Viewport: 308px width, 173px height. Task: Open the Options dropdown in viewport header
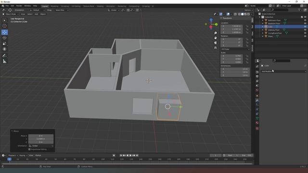[x=248, y=10]
